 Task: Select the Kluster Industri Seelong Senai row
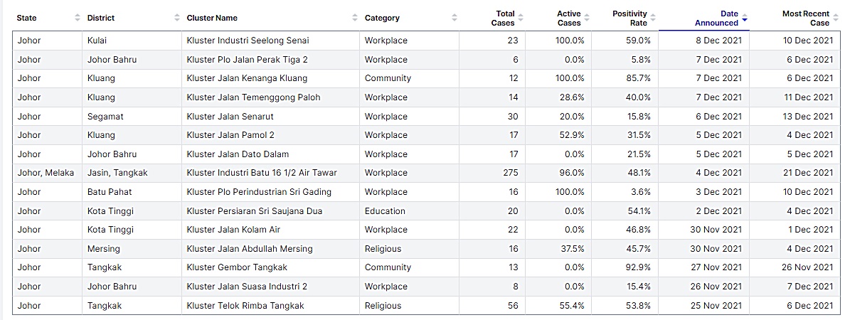(x=248, y=41)
